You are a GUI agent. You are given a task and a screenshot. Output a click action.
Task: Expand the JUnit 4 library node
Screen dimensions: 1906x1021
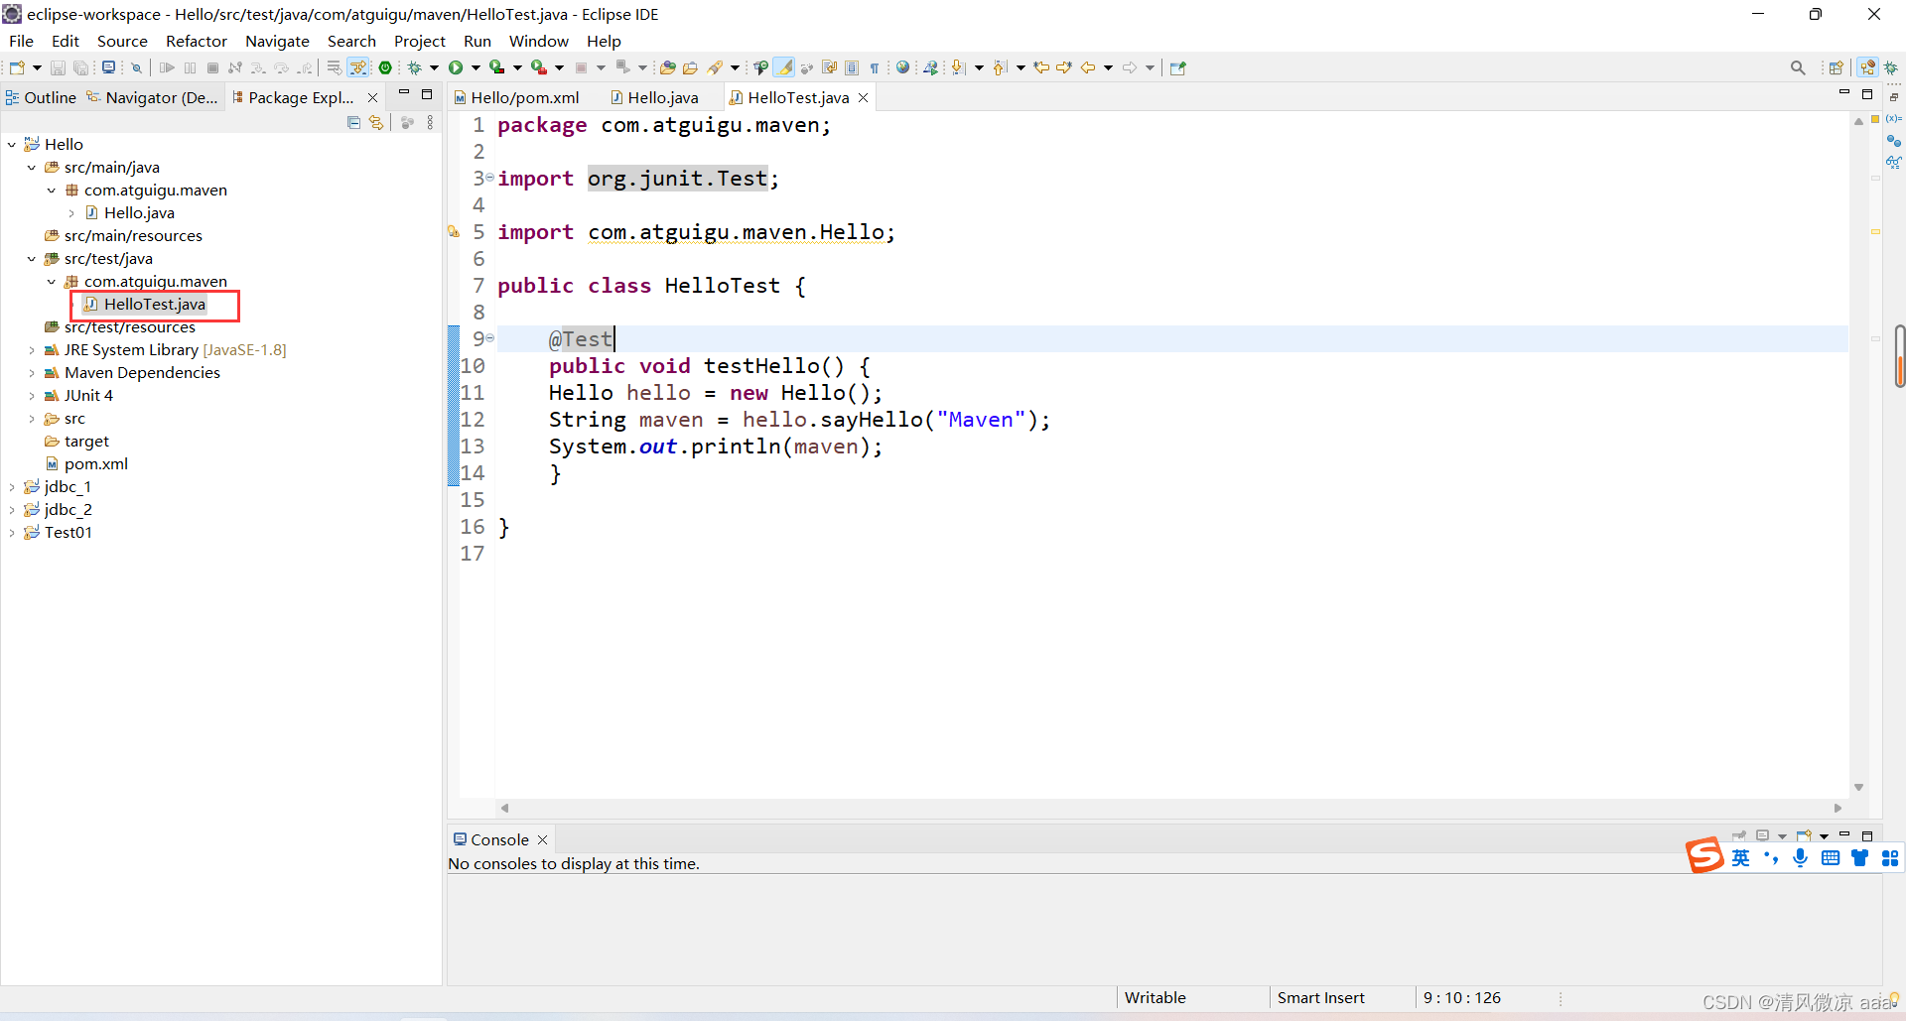31,395
